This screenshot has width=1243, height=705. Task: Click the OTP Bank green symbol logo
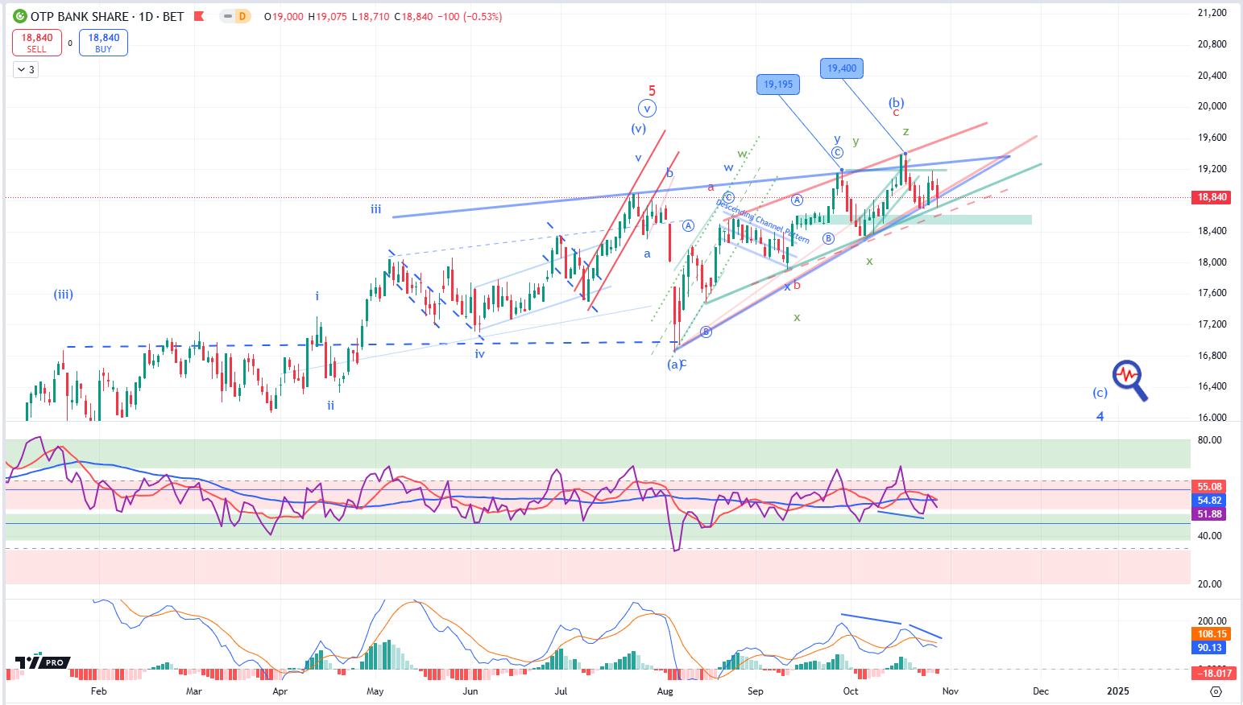coord(19,16)
